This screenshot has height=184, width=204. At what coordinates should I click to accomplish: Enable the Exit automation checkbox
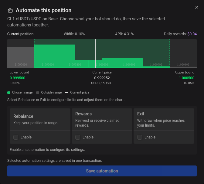[x=140, y=137]
